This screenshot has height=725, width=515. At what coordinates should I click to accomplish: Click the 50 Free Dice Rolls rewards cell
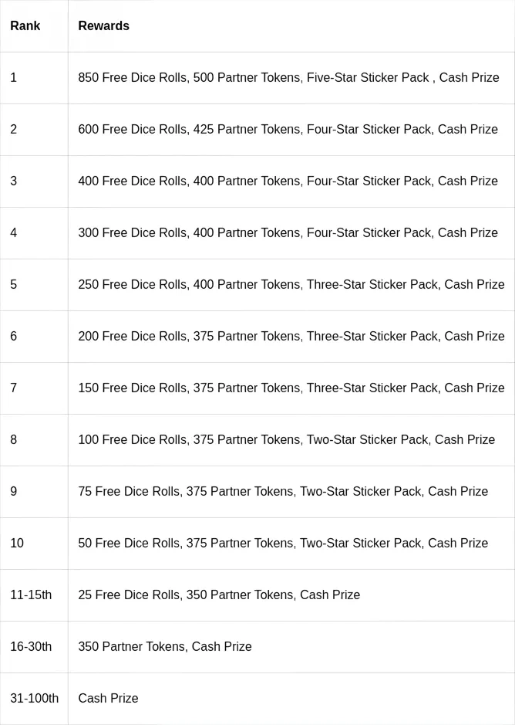[283, 544]
